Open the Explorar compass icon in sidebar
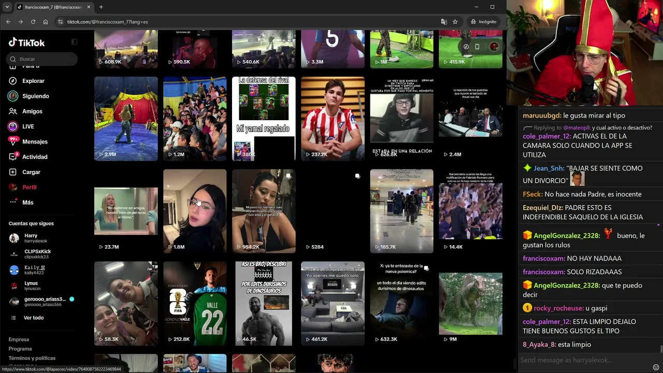663x373 pixels. (13, 81)
